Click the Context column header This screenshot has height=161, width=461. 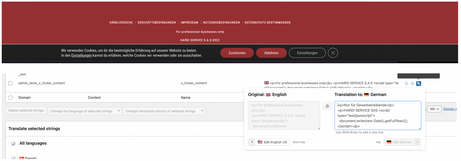click(94, 98)
